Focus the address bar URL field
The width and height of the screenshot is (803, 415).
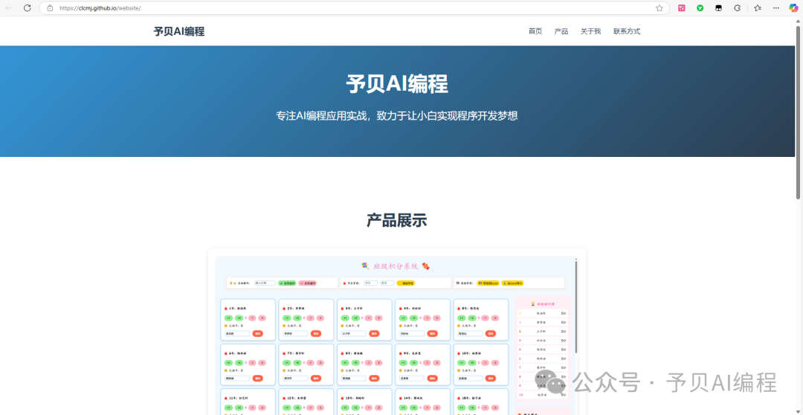coord(355,8)
